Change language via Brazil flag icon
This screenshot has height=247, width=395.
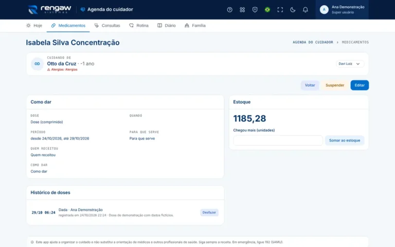[x=267, y=10]
